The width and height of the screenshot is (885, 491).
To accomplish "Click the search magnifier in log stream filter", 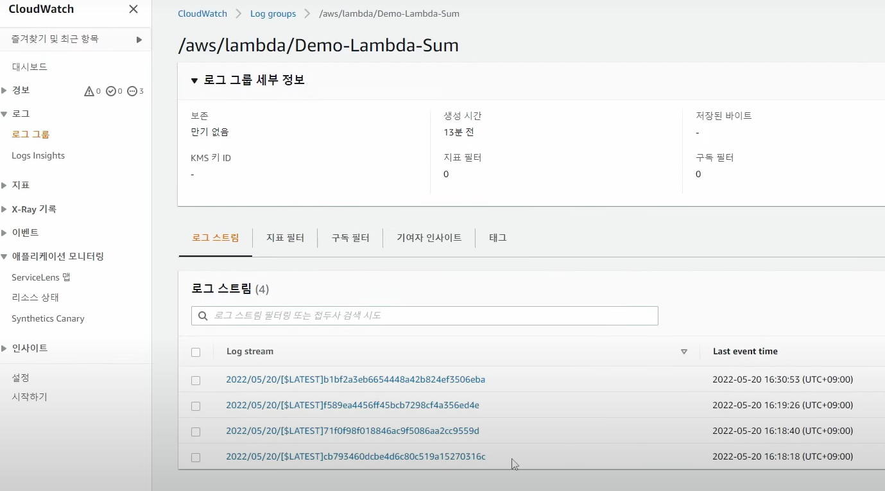I will point(203,316).
